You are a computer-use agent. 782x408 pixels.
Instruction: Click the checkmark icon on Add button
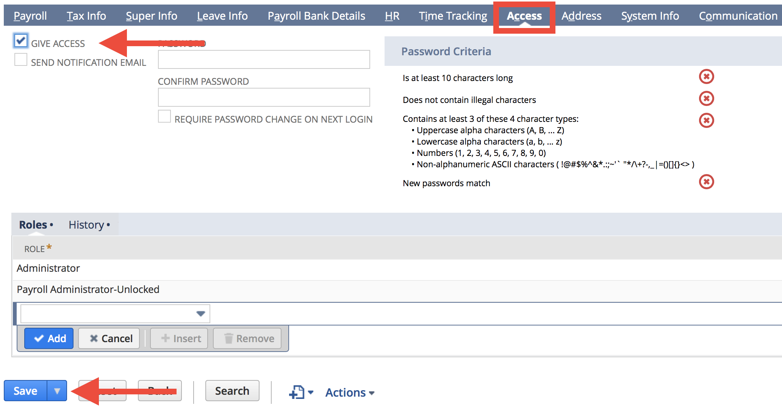38,338
